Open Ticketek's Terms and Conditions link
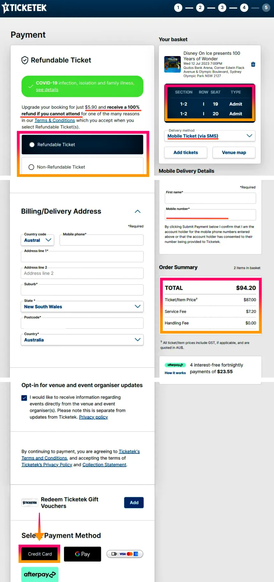The image size is (274, 582). 81,455
